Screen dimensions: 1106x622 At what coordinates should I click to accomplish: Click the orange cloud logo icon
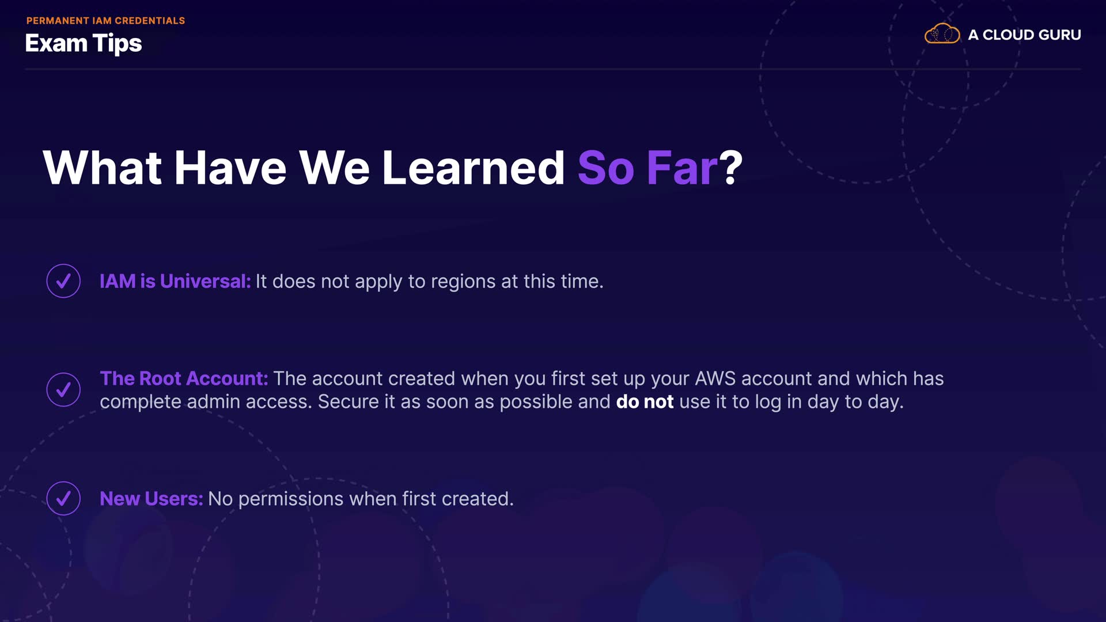[x=942, y=34]
